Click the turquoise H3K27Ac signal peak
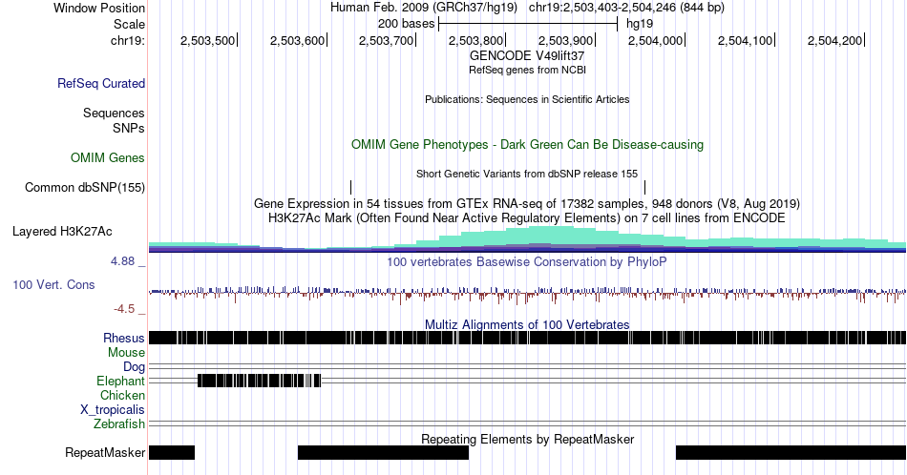 point(550,235)
